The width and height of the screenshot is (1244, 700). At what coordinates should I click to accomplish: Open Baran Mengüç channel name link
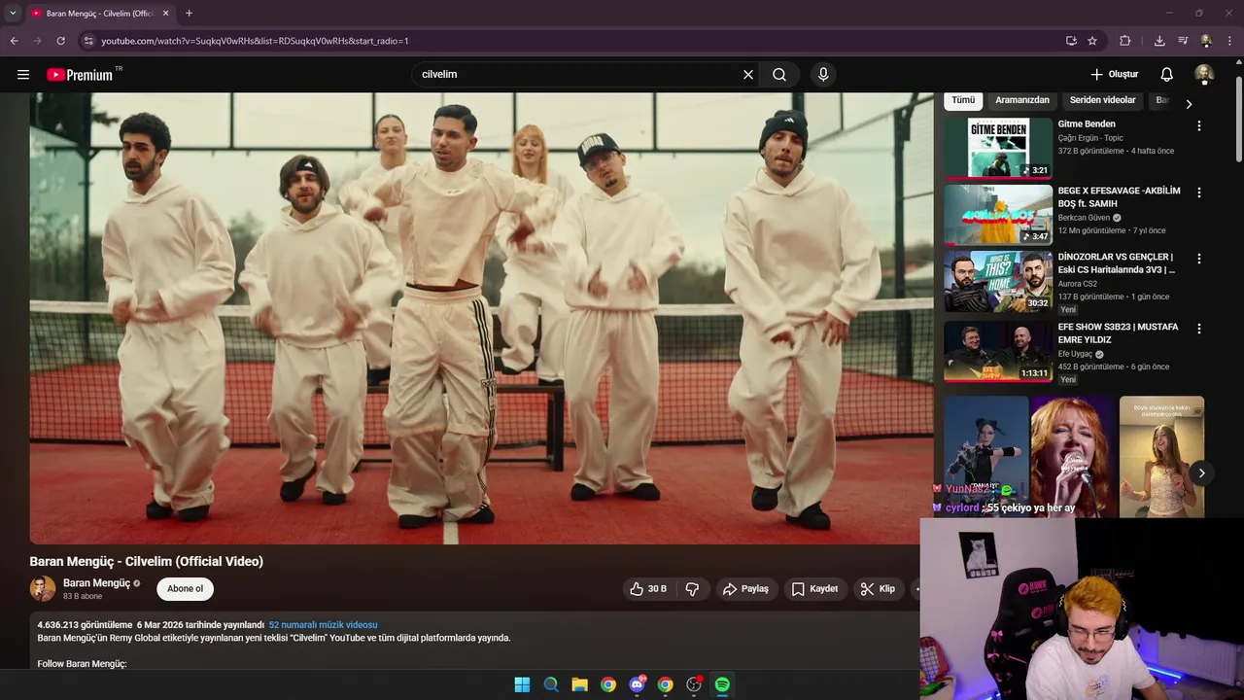coord(96,583)
